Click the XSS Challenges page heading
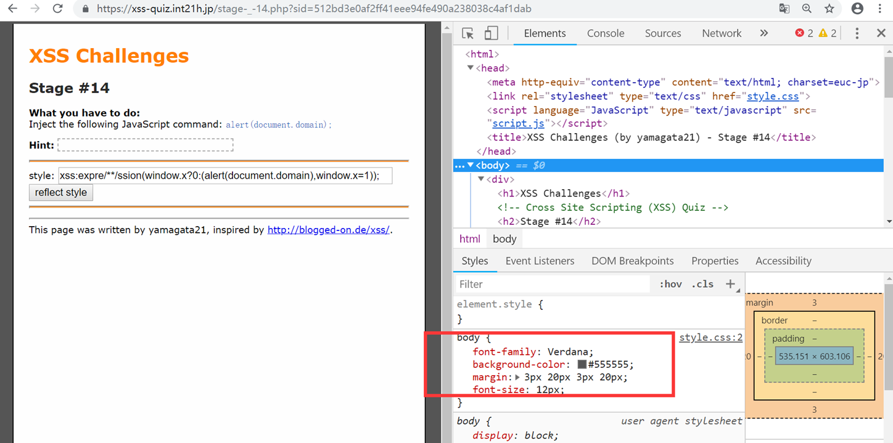Screen dimensions: 893x443 [109, 55]
